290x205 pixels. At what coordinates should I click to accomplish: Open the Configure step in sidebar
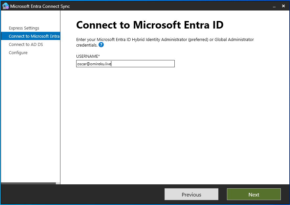18,52
